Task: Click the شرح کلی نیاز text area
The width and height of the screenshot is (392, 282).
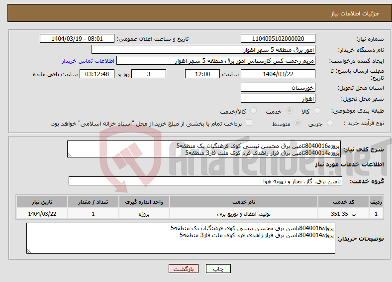Action: (204, 149)
